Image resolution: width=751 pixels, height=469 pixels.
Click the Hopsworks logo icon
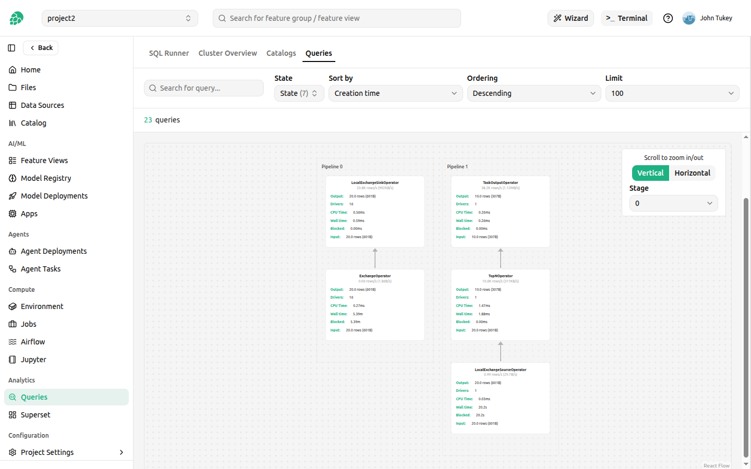click(x=16, y=18)
